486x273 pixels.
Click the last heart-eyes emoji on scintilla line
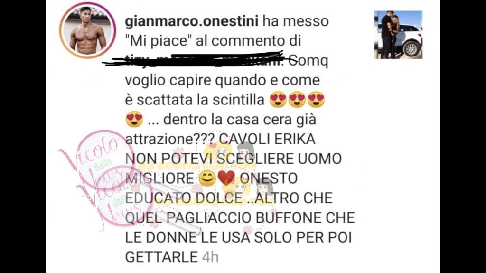(x=316, y=100)
